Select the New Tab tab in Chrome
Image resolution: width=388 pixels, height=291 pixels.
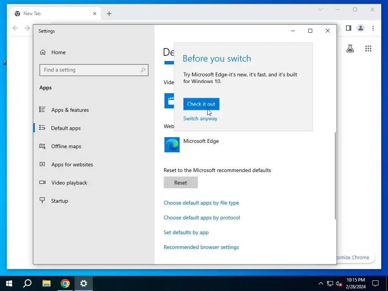pyautogui.click(x=55, y=14)
